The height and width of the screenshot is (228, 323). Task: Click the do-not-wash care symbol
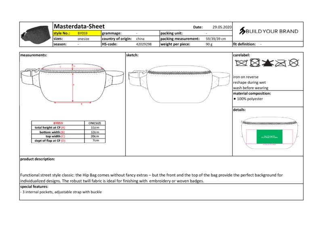pos(241,63)
